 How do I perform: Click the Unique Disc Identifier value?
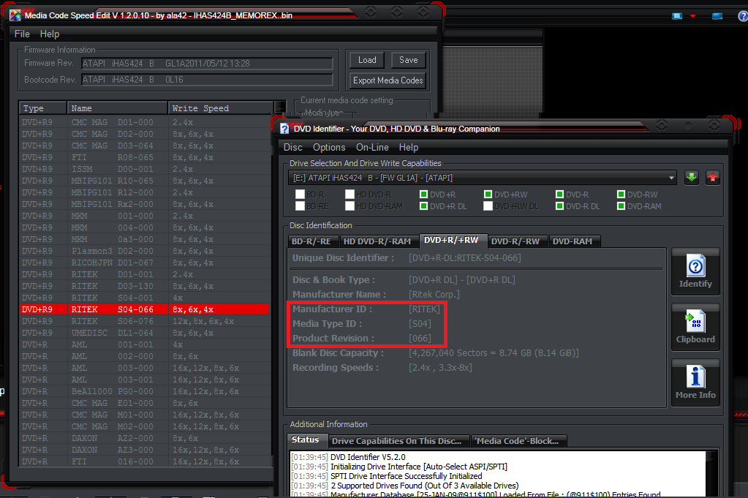tap(464, 258)
